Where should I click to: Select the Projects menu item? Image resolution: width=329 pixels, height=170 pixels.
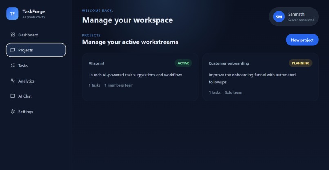[36, 50]
